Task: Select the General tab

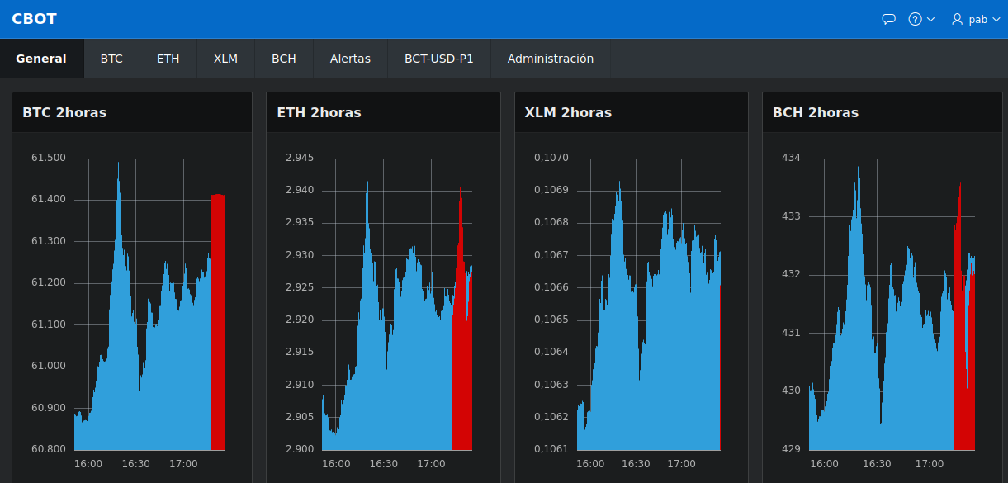Action: pos(41,58)
